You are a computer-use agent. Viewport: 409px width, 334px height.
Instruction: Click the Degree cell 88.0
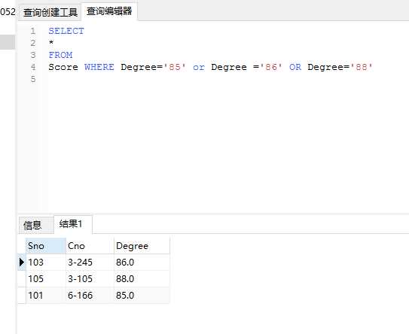[142, 279]
